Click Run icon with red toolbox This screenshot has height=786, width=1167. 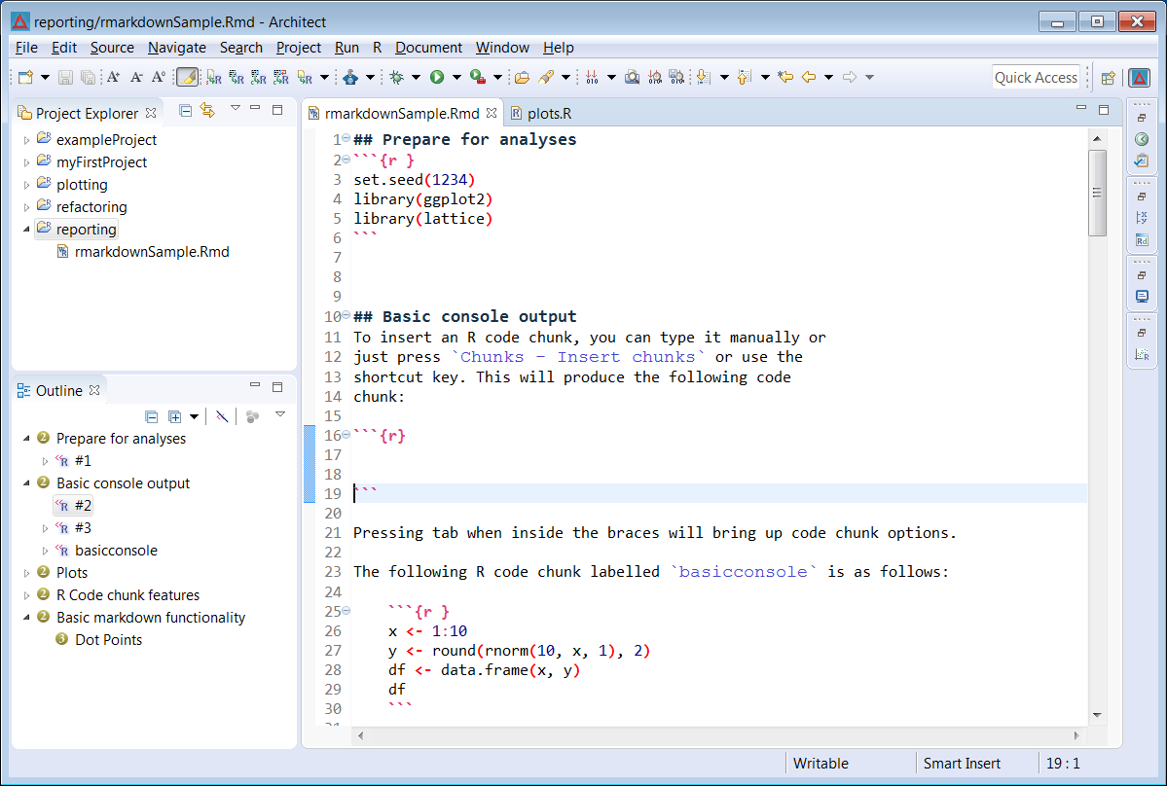click(478, 78)
